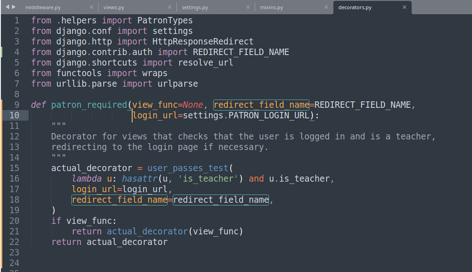Select the decorators.py tab
The width and height of the screenshot is (472, 272).
(355, 7)
